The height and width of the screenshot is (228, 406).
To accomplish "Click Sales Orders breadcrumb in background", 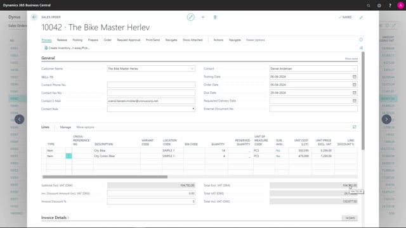I will pyautogui.click(x=17, y=25).
